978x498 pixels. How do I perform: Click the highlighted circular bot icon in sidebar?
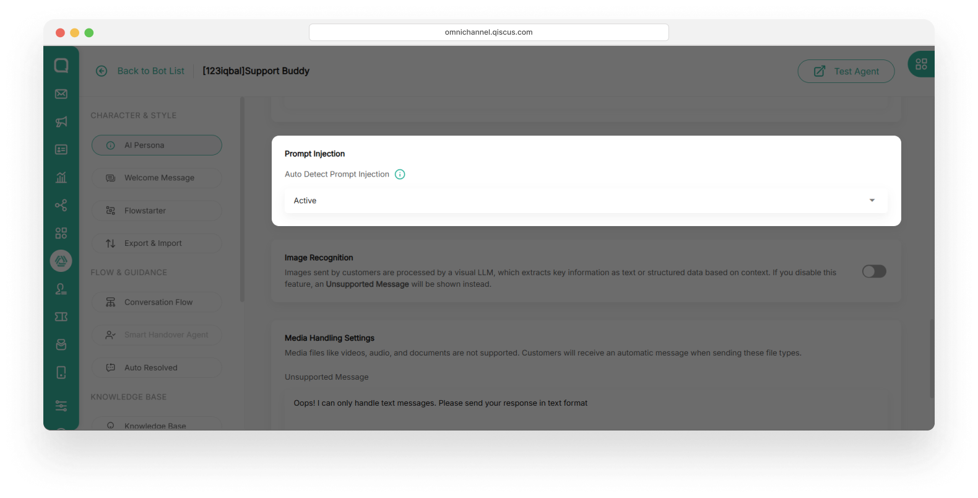(x=61, y=261)
